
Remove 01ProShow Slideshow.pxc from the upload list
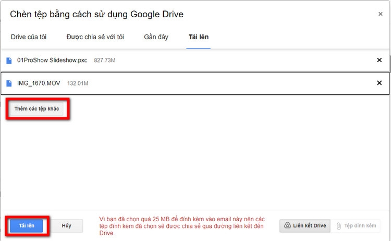point(380,60)
